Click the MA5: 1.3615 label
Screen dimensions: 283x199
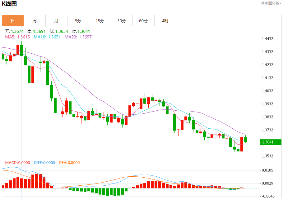pos(17,37)
